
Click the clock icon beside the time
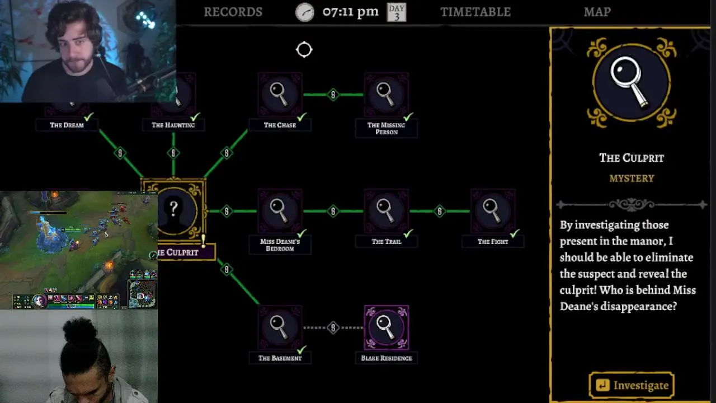(x=305, y=12)
